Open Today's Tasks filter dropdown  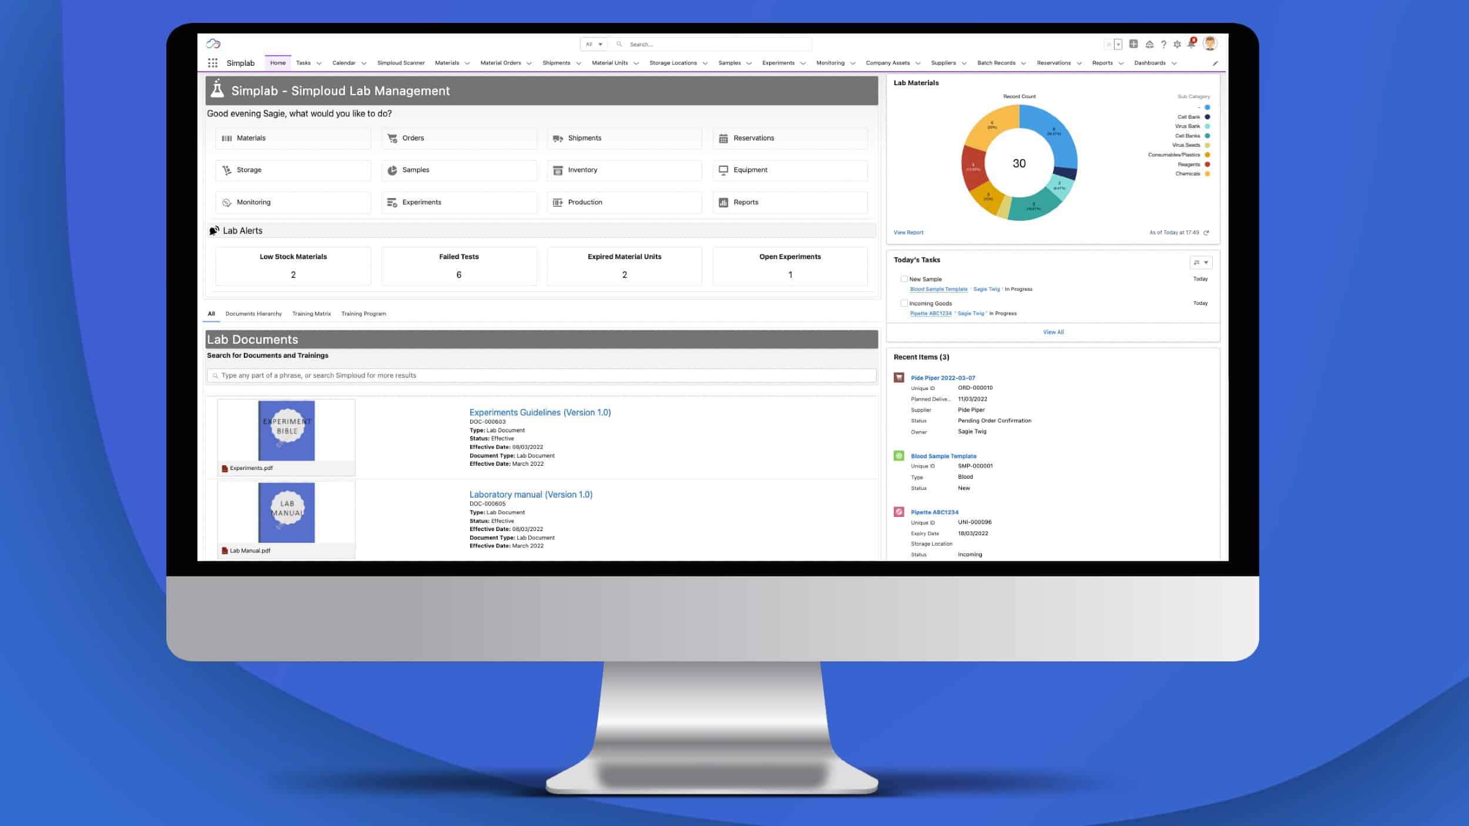pyautogui.click(x=1200, y=262)
